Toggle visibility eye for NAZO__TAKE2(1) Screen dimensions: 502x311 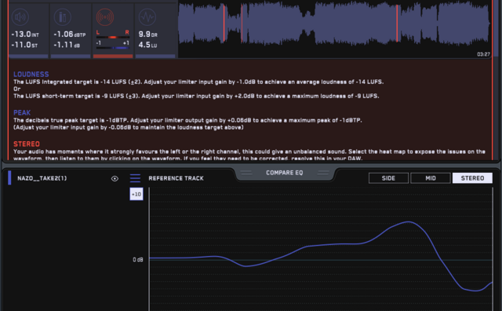[x=115, y=178]
